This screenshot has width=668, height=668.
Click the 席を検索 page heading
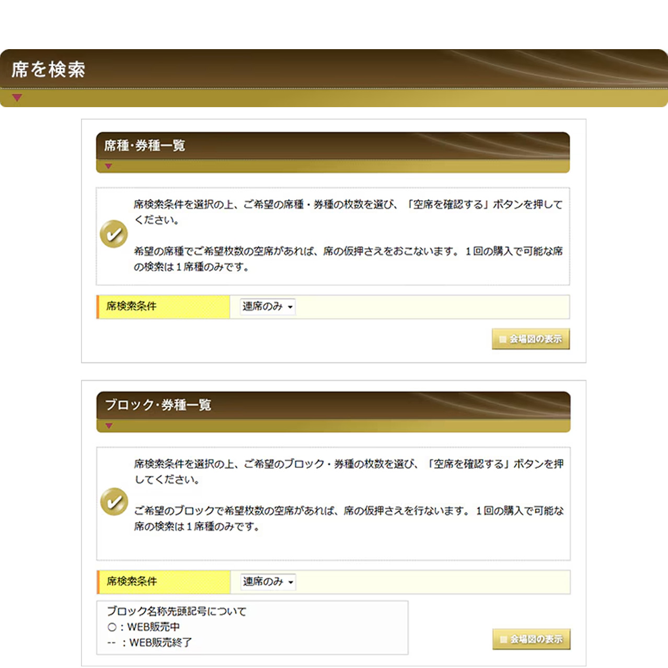tap(48, 69)
